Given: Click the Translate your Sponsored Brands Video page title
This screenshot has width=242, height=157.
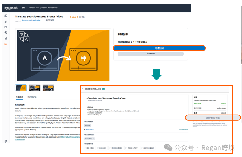Looking at the screenshot, I should [39, 17].
